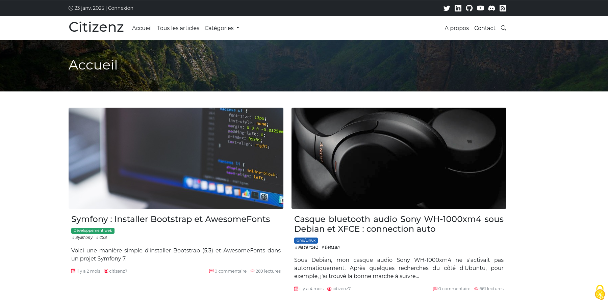Open article 'Symfony : Installer Bootstrap et AwesomeFonts'
This screenshot has width=608, height=303.
(x=171, y=219)
